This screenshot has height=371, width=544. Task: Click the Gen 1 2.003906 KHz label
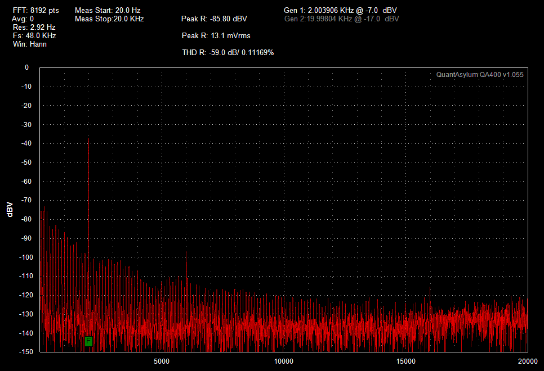[x=340, y=10]
